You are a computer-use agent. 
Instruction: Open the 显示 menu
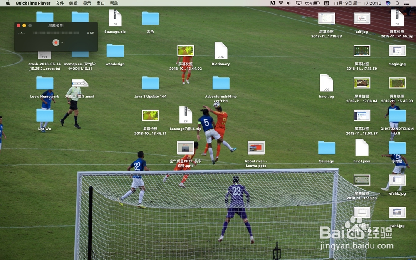(x=87, y=3)
